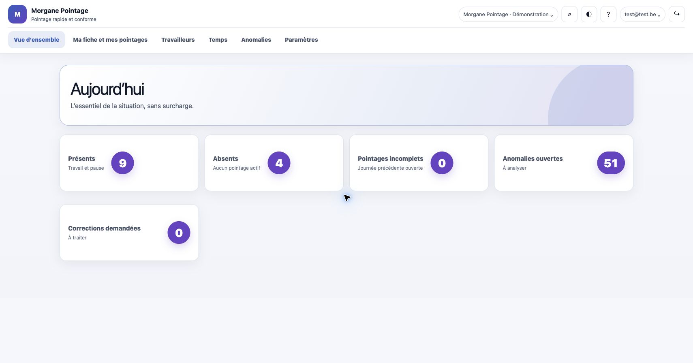Open help via the question mark icon
The height and width of the screenshot is (363, 693).
[608, 14]
